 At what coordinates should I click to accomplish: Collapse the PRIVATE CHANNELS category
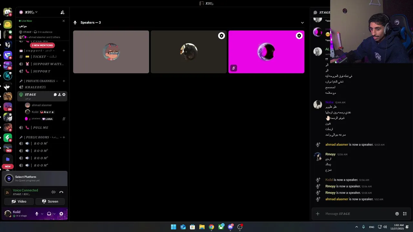38,81
